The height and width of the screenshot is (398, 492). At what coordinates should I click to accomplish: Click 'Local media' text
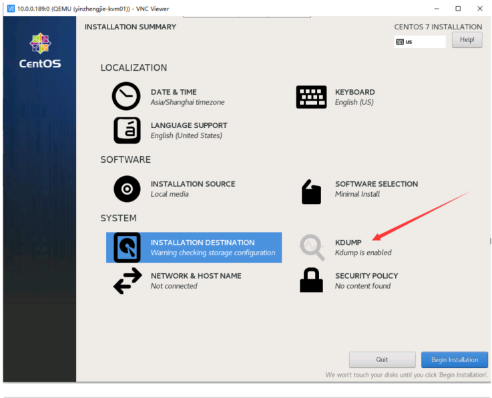170,194
